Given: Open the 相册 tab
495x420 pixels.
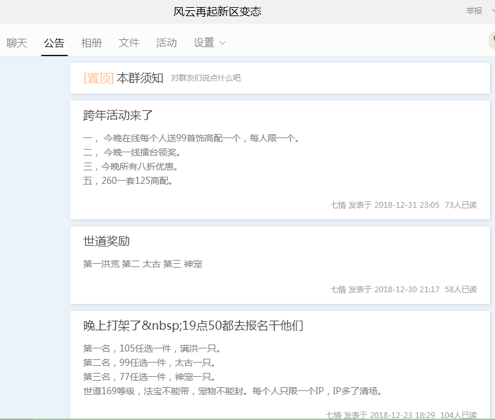Looking at the screenshot, I should click(92, 43).
